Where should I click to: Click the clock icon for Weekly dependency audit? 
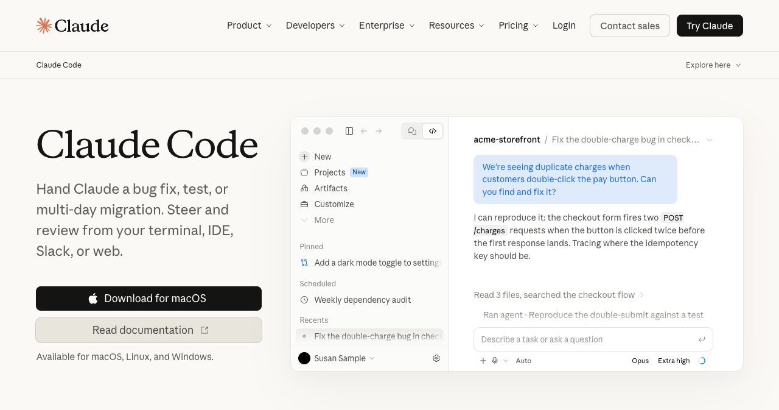click(x=304, y=300)
